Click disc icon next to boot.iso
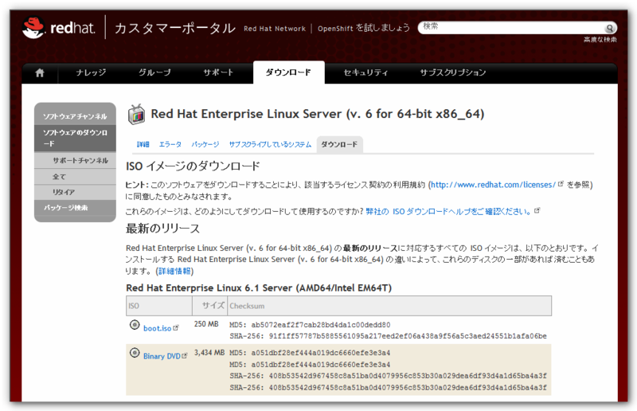Screen dimensions: 637x411 (x=135, y=325)
